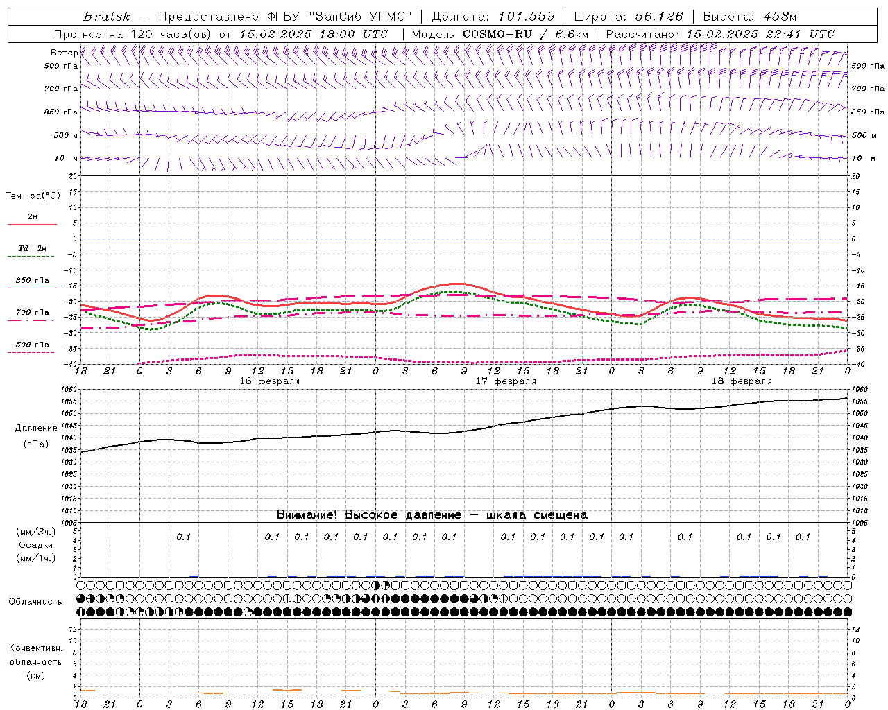Click the '(мм/3ч.)' precipitation unit label

36,532
